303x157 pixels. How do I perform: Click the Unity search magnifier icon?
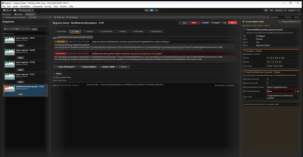(271, 10)
